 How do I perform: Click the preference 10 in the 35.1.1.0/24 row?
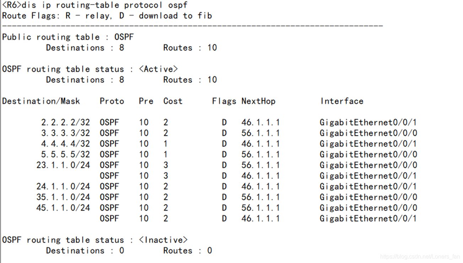[x=144, y=197]
